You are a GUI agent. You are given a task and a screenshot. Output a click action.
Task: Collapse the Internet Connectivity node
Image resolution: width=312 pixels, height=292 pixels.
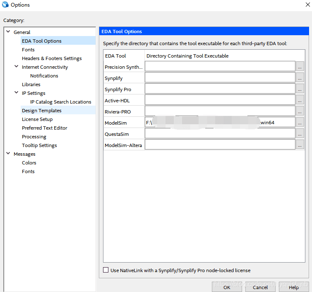pos(17,67)
